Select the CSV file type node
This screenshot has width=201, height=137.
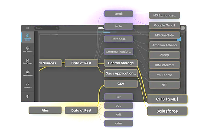point(121,84)
